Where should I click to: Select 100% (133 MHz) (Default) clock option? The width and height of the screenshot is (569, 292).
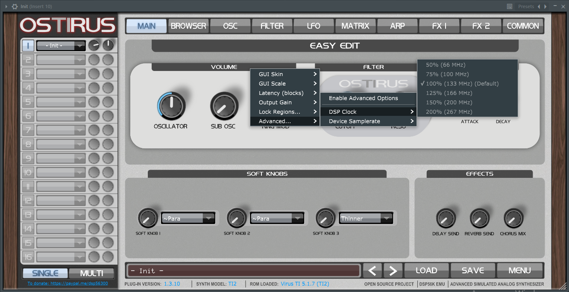(467, 83)
